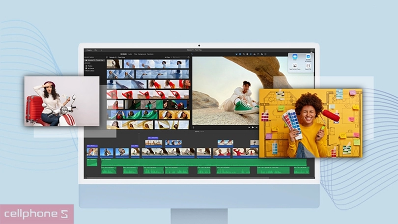The image size is (398, 224).
Task: Open the Transitions tab
Action: [150, 54]
